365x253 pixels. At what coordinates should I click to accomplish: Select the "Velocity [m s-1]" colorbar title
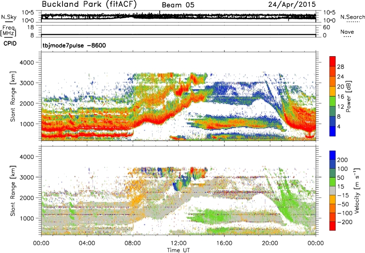pos(356,190)
